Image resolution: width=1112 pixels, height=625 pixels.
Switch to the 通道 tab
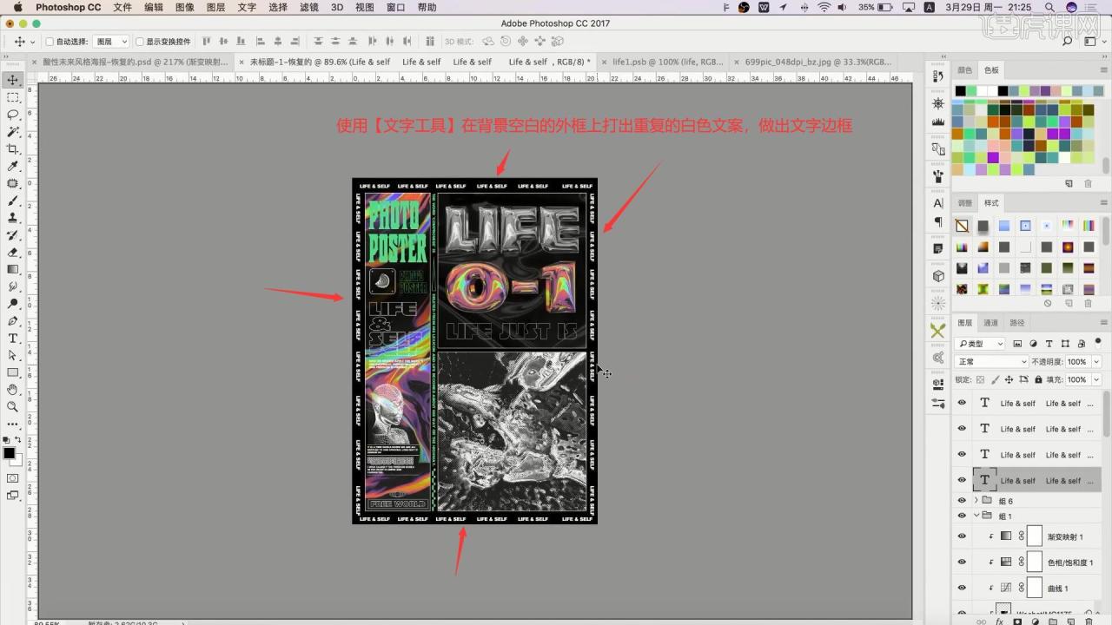[x=990, y=323]
